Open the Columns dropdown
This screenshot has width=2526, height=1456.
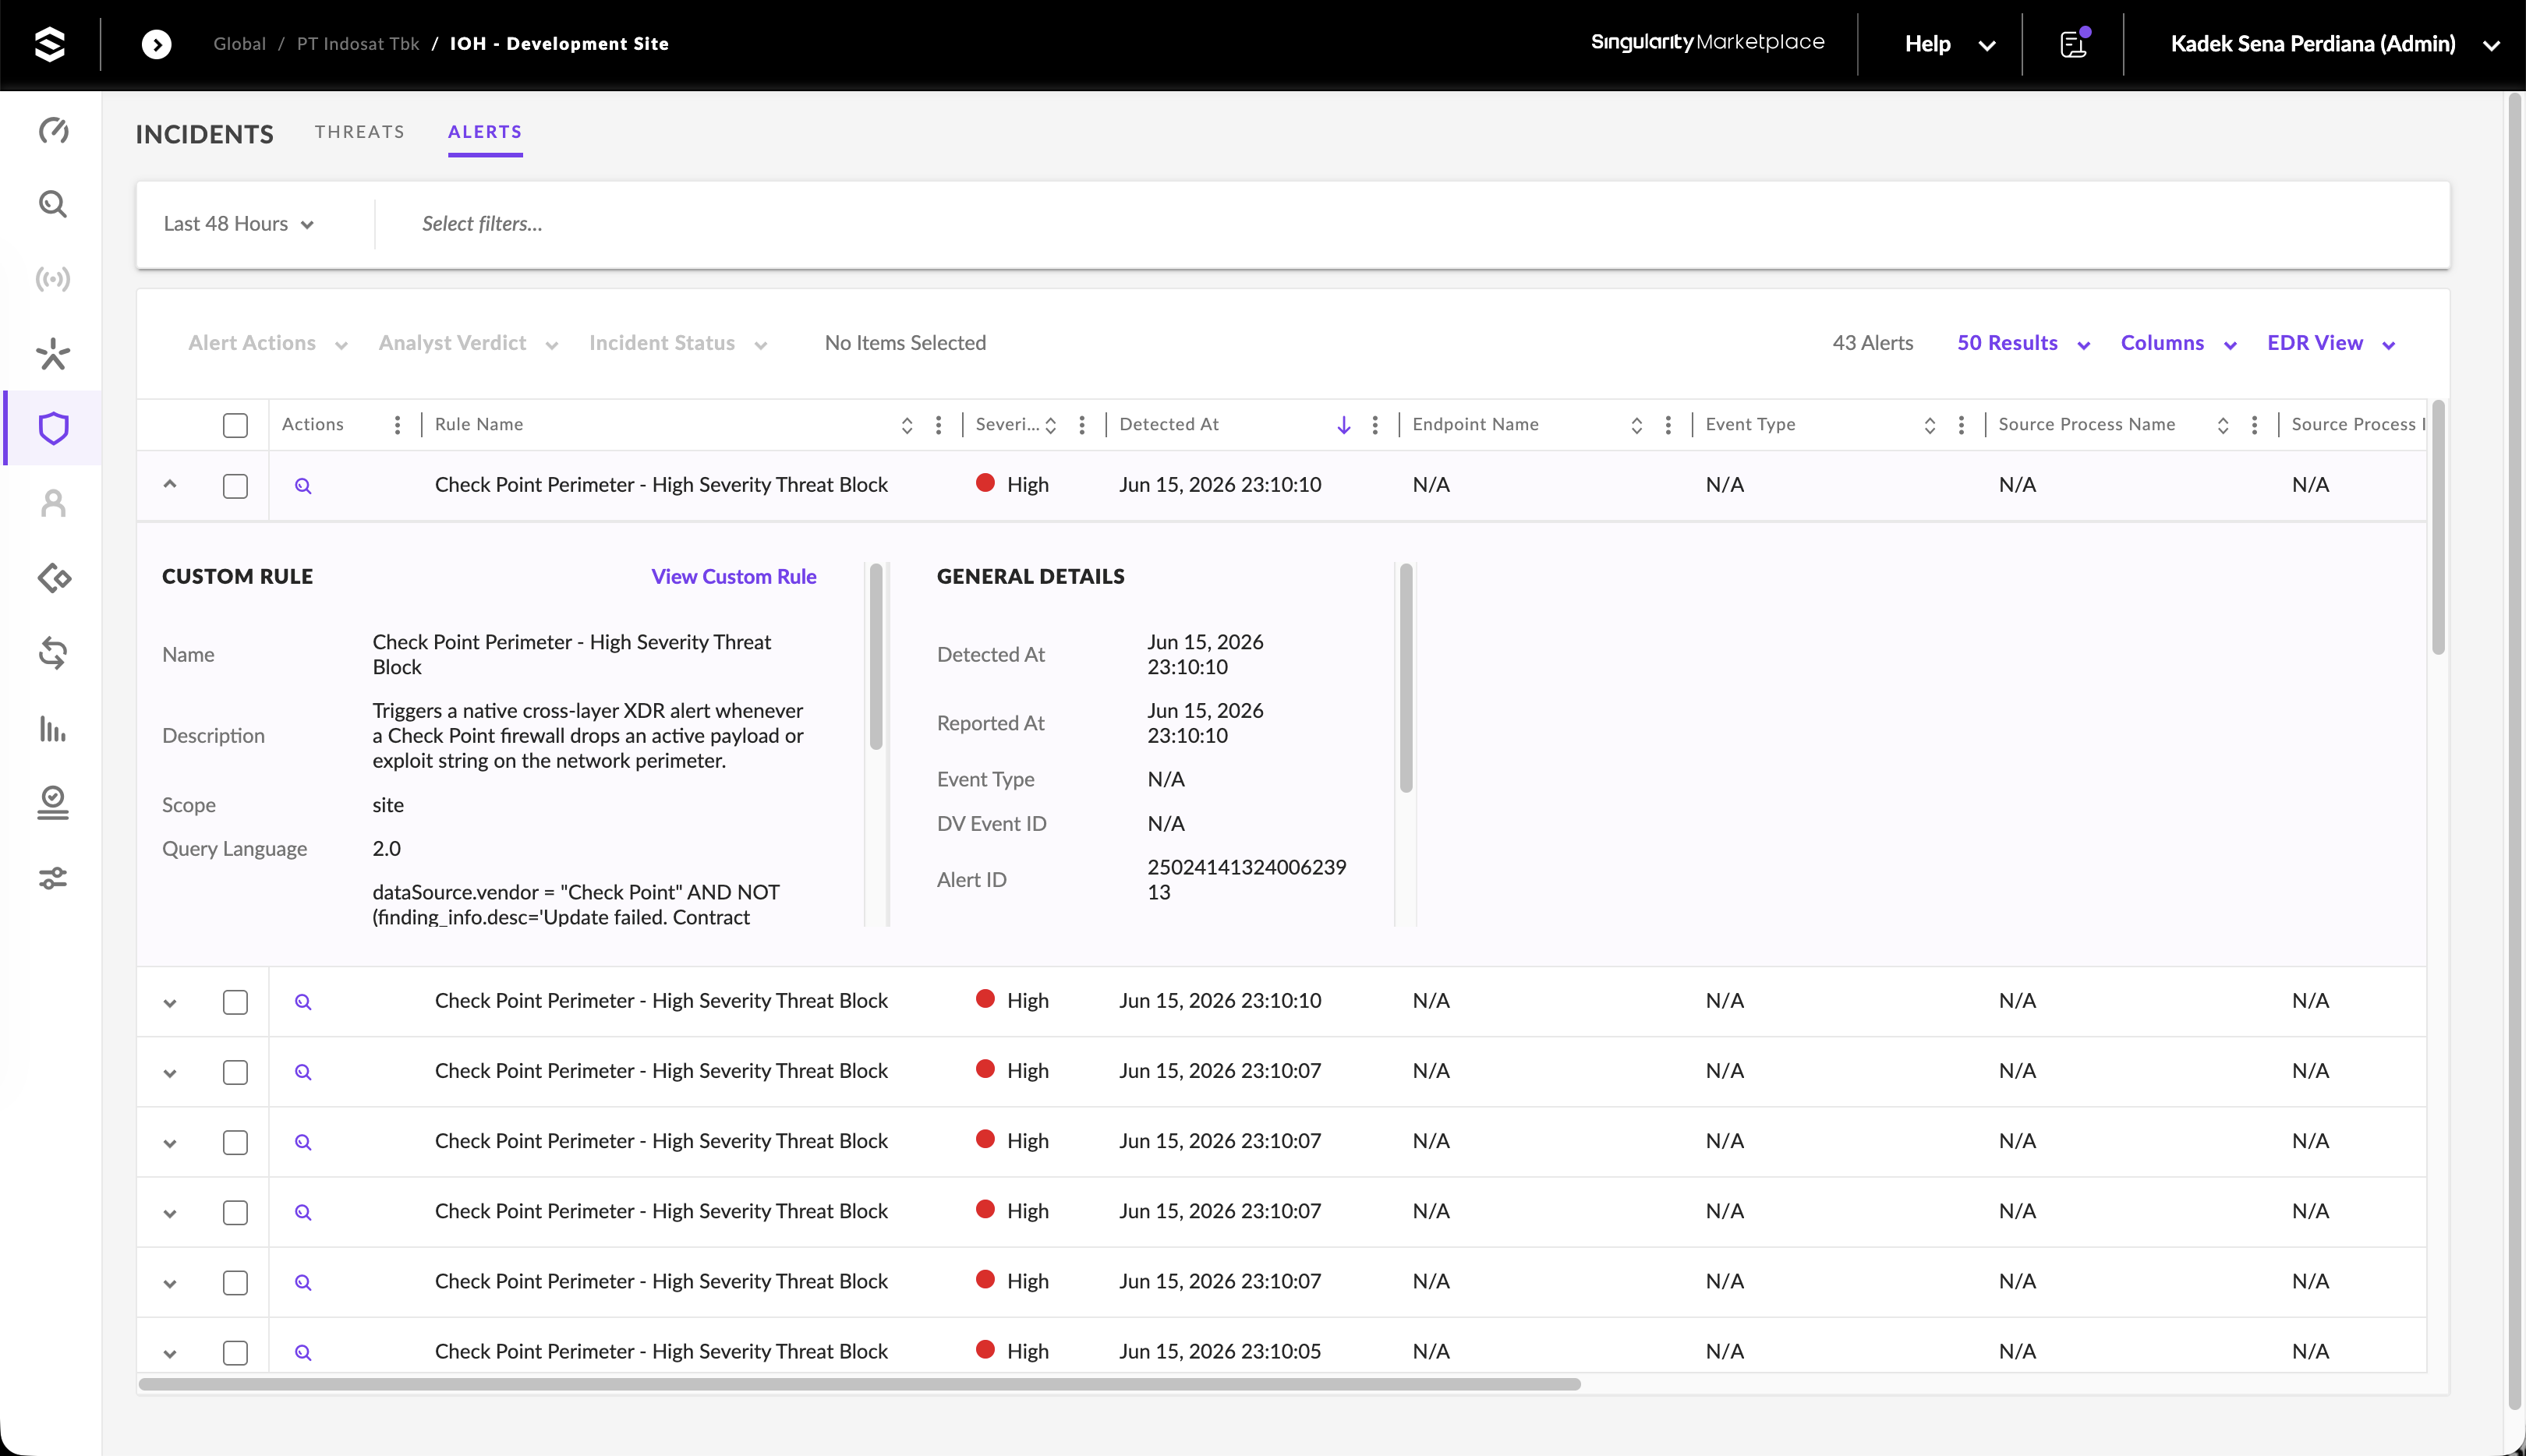coord(2178,343)
